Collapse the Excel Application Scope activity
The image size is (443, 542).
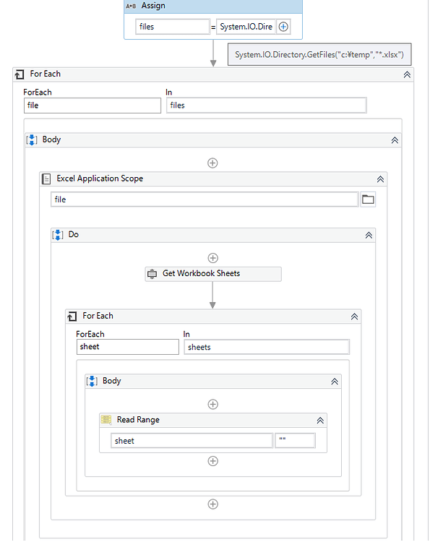click(x=381, y=179)
